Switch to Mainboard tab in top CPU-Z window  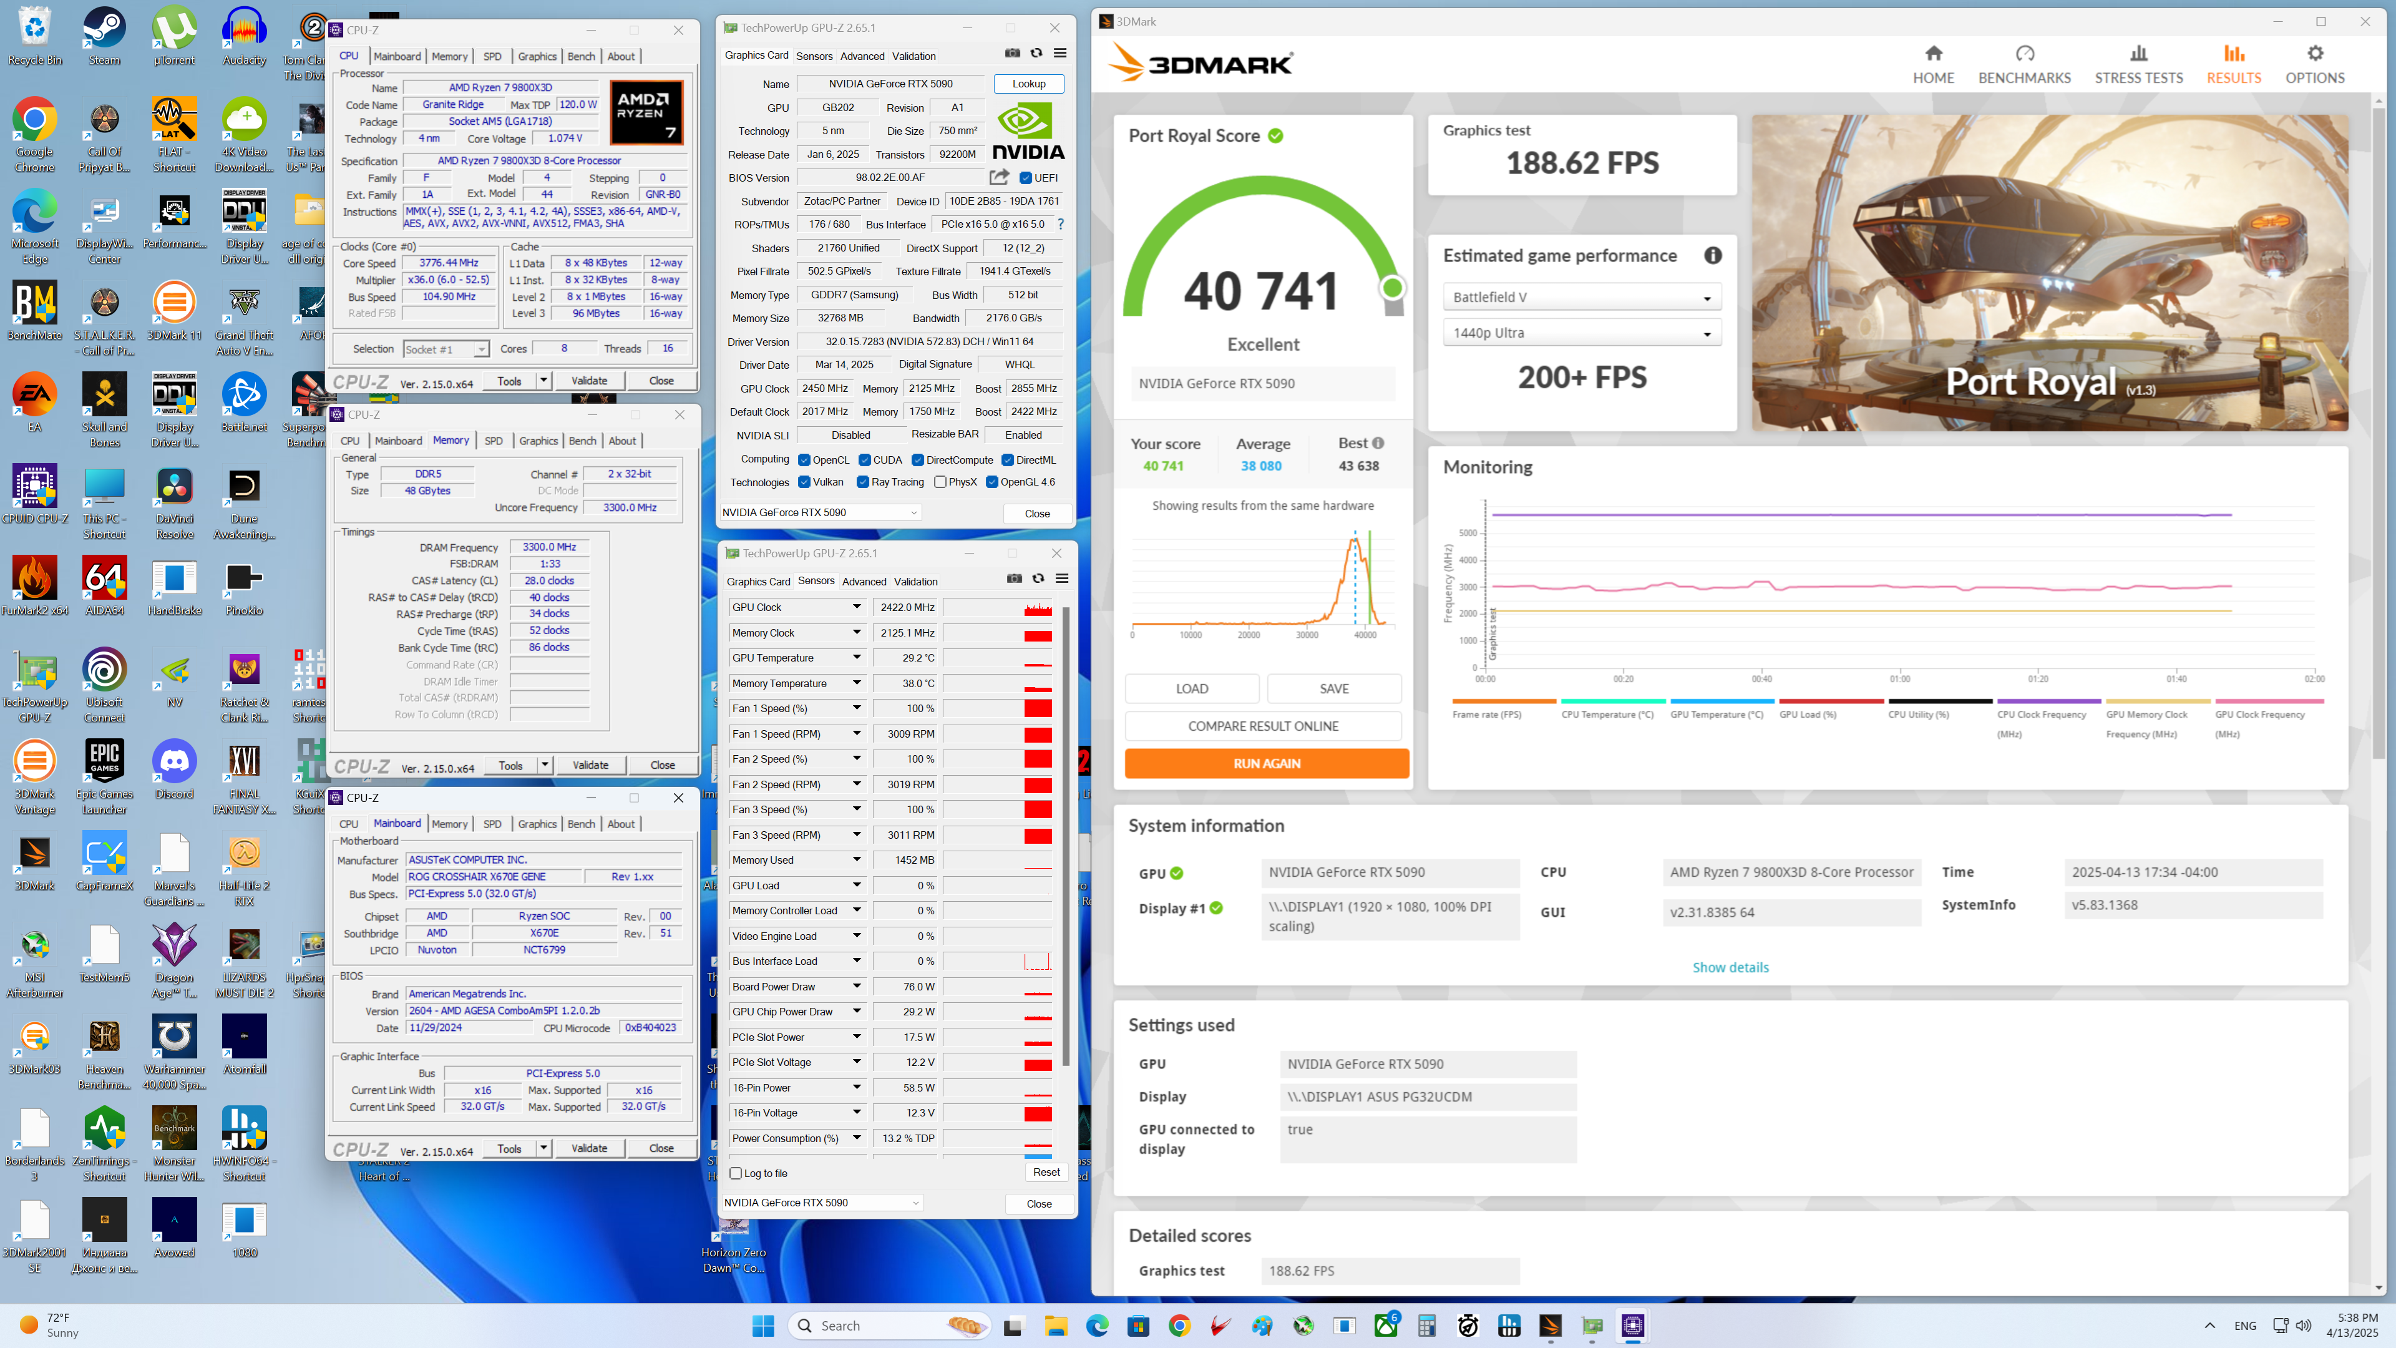point(397,57)
